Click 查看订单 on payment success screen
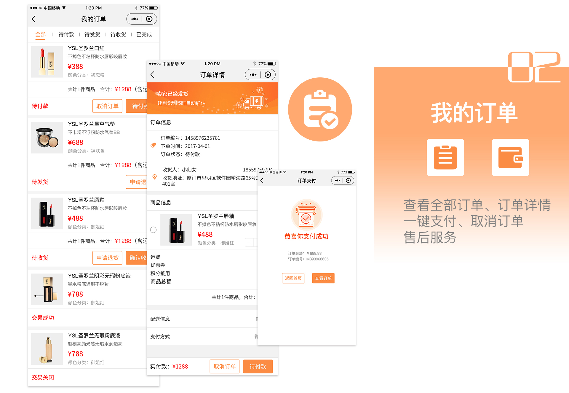Image resolution: width=569 pixels, height=393 pixels. 323,278
